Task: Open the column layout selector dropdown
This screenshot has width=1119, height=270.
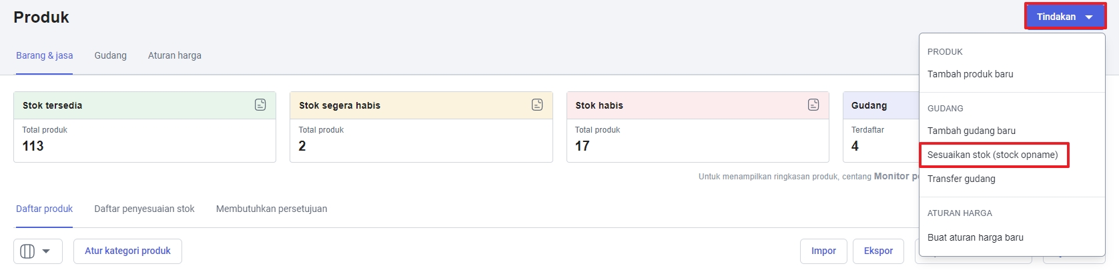Action: (37, 251)
